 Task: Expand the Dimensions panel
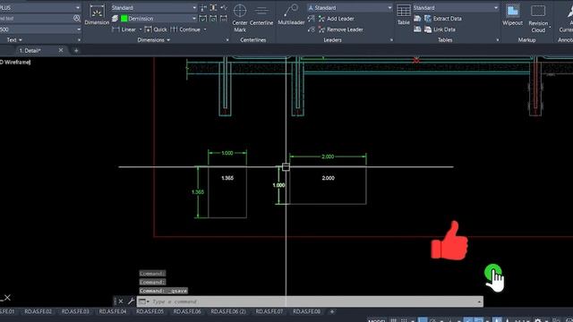(x=153, y=39)
